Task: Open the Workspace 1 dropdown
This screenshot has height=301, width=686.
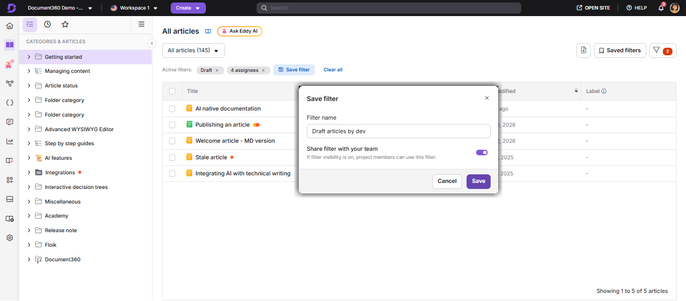Action: (x=134, y=8)
